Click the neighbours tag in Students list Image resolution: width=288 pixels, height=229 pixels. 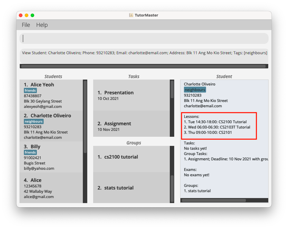tap(34, 121)
